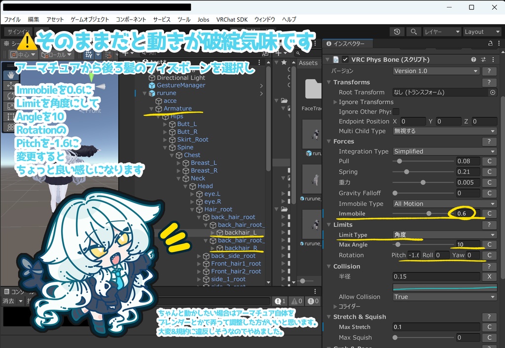This screenshot has width=505, height=348.
Task: Open the ファイル menu
Action: (x=12, y=19)
